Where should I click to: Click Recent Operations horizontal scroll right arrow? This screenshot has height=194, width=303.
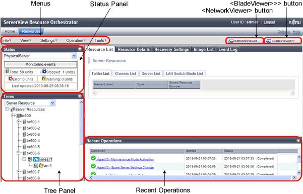(x=294, y=177)
